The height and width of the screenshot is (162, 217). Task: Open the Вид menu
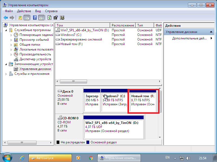[38, 11]
